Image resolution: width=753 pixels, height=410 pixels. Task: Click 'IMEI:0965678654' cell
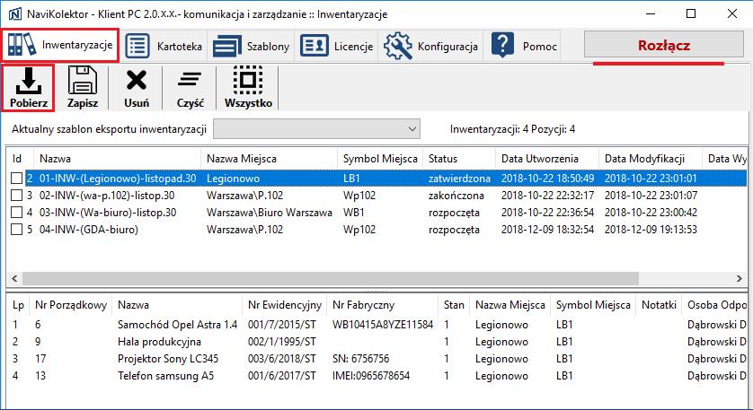[371, 376]
